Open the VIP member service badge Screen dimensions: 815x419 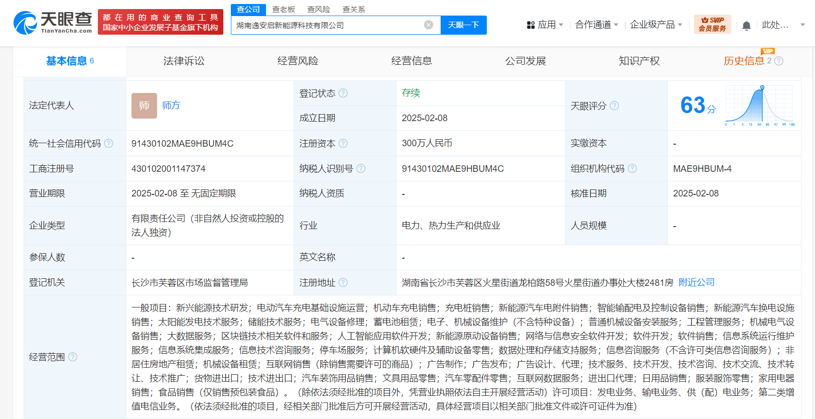(712, 24)
